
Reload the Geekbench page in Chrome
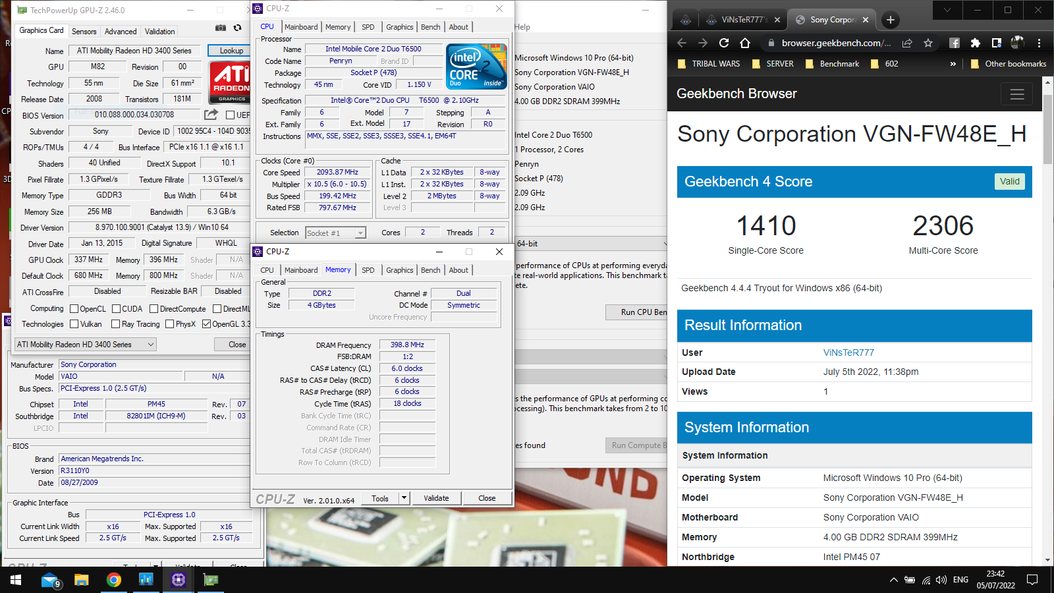coord(724,43)
